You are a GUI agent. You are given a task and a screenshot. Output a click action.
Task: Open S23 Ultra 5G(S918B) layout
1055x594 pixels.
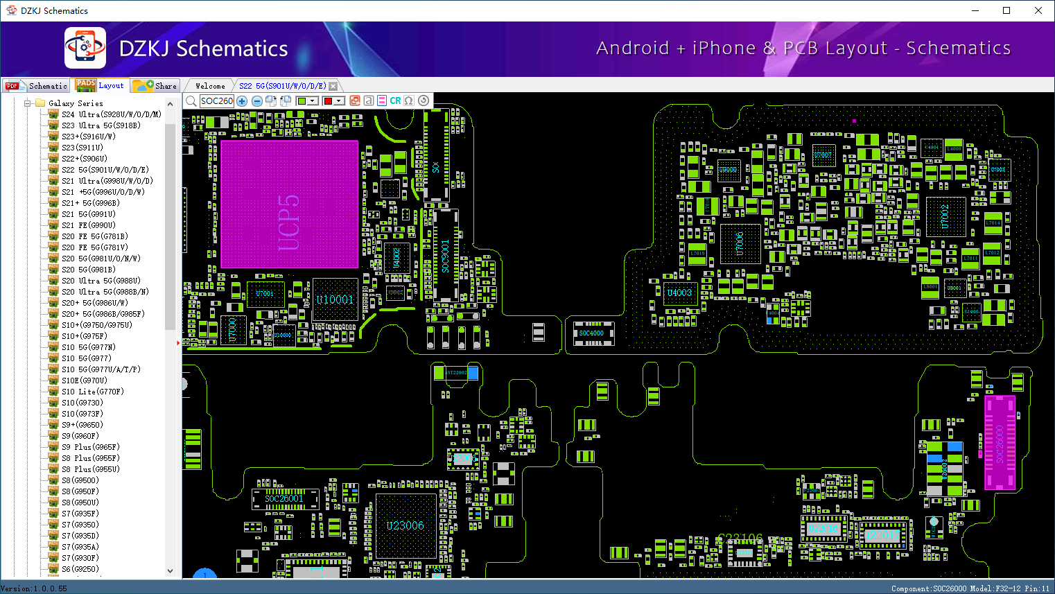coord(101,125)
